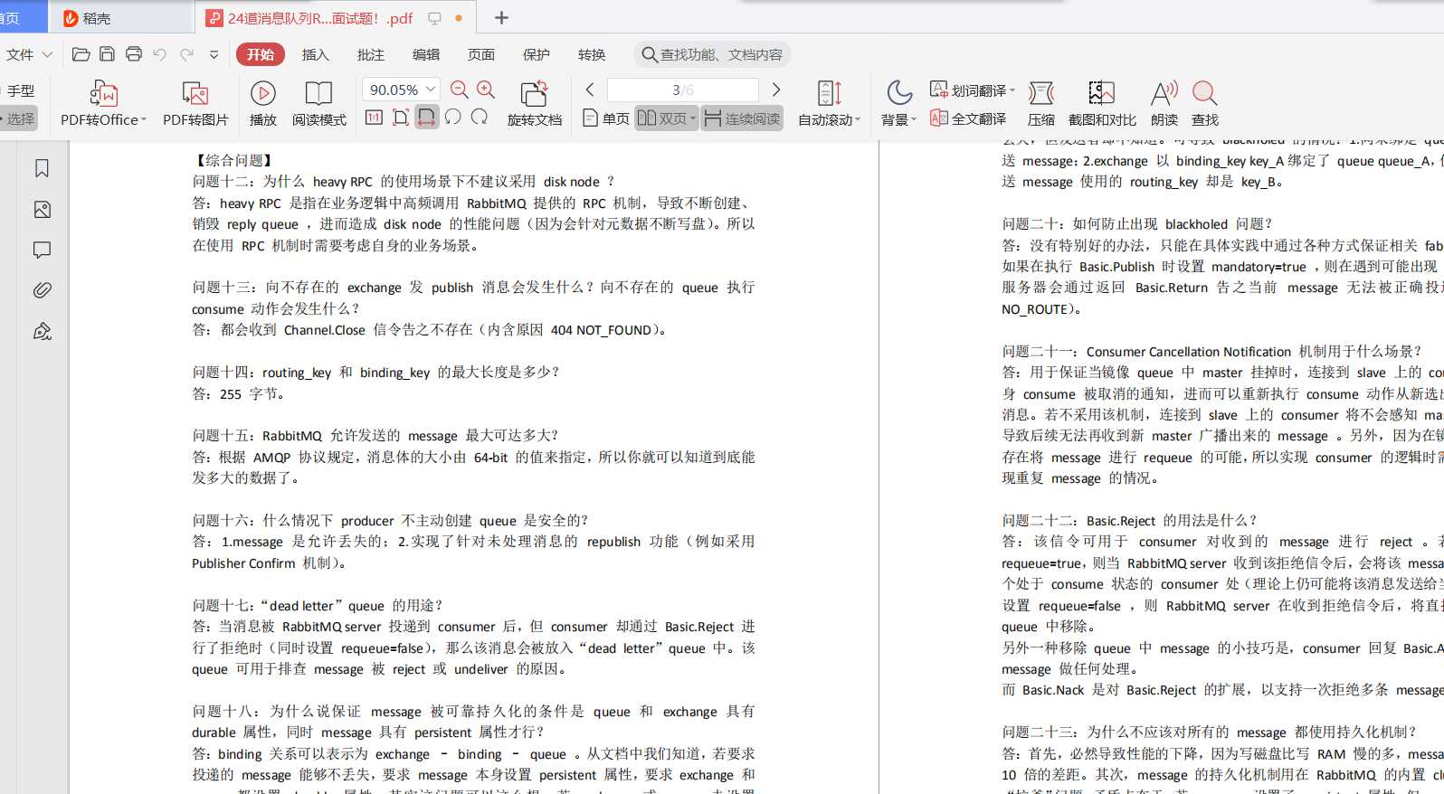This screenshot has height=794, width=1444.
Task: Open the bookmark panel in sidebar
Action: pyautogui.click(x=42, y=169)
